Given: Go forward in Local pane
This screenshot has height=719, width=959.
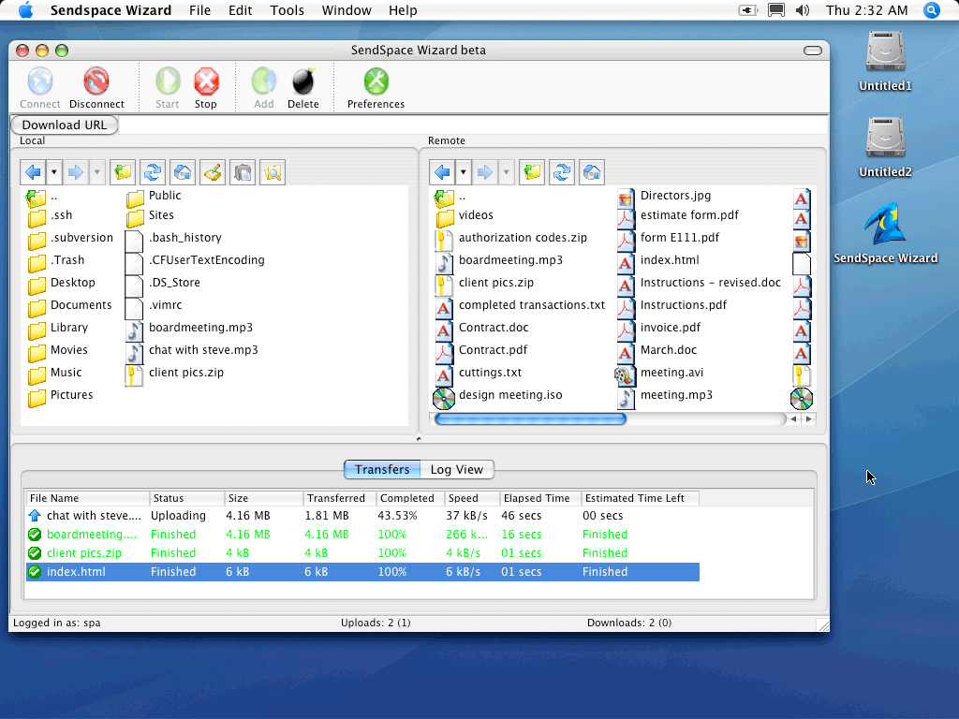Looking at the screenshot, I should click(75, 172).
